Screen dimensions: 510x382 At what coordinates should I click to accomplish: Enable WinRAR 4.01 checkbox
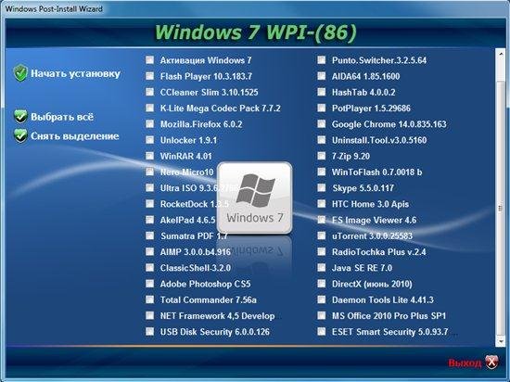point(149,156)
